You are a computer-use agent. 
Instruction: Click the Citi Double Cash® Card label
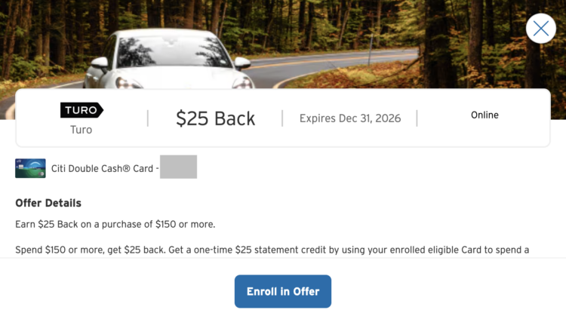coord(102,168)
